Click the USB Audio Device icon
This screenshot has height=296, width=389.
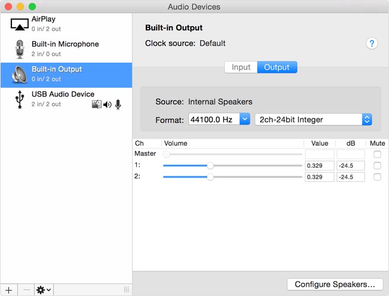[20, 99]
